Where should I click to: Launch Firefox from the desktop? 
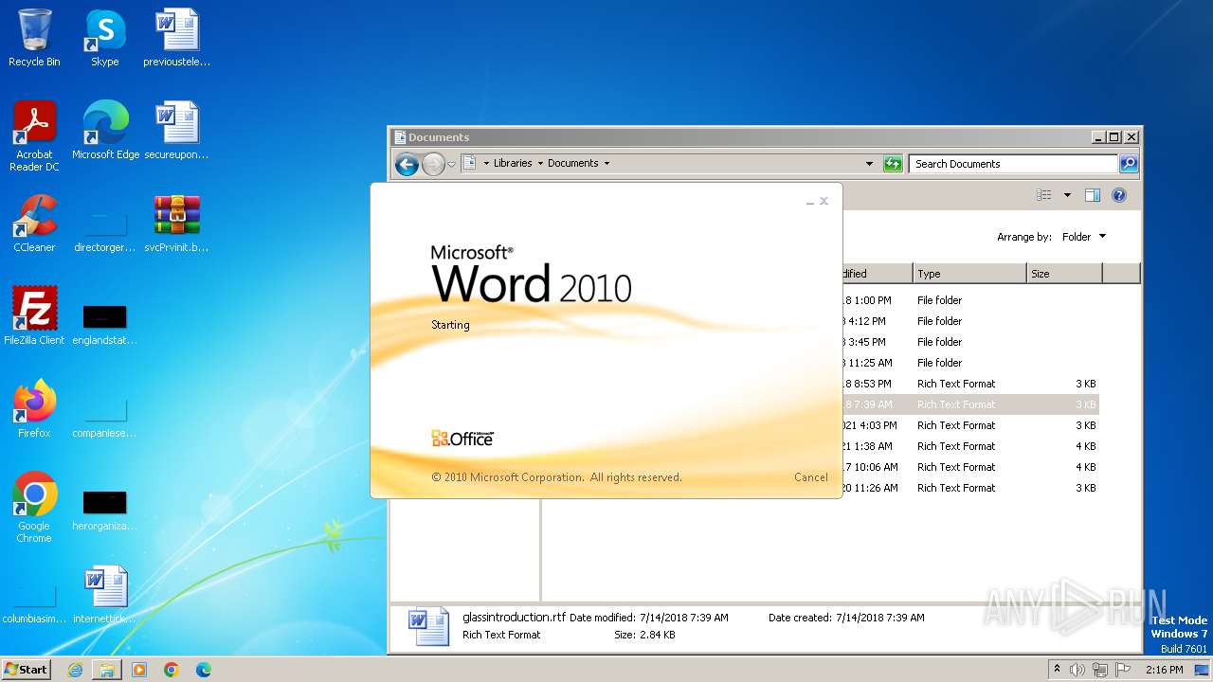click(34, 408)
